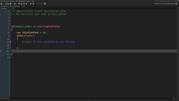Open Help via the question mark icon

pos(33,4)
